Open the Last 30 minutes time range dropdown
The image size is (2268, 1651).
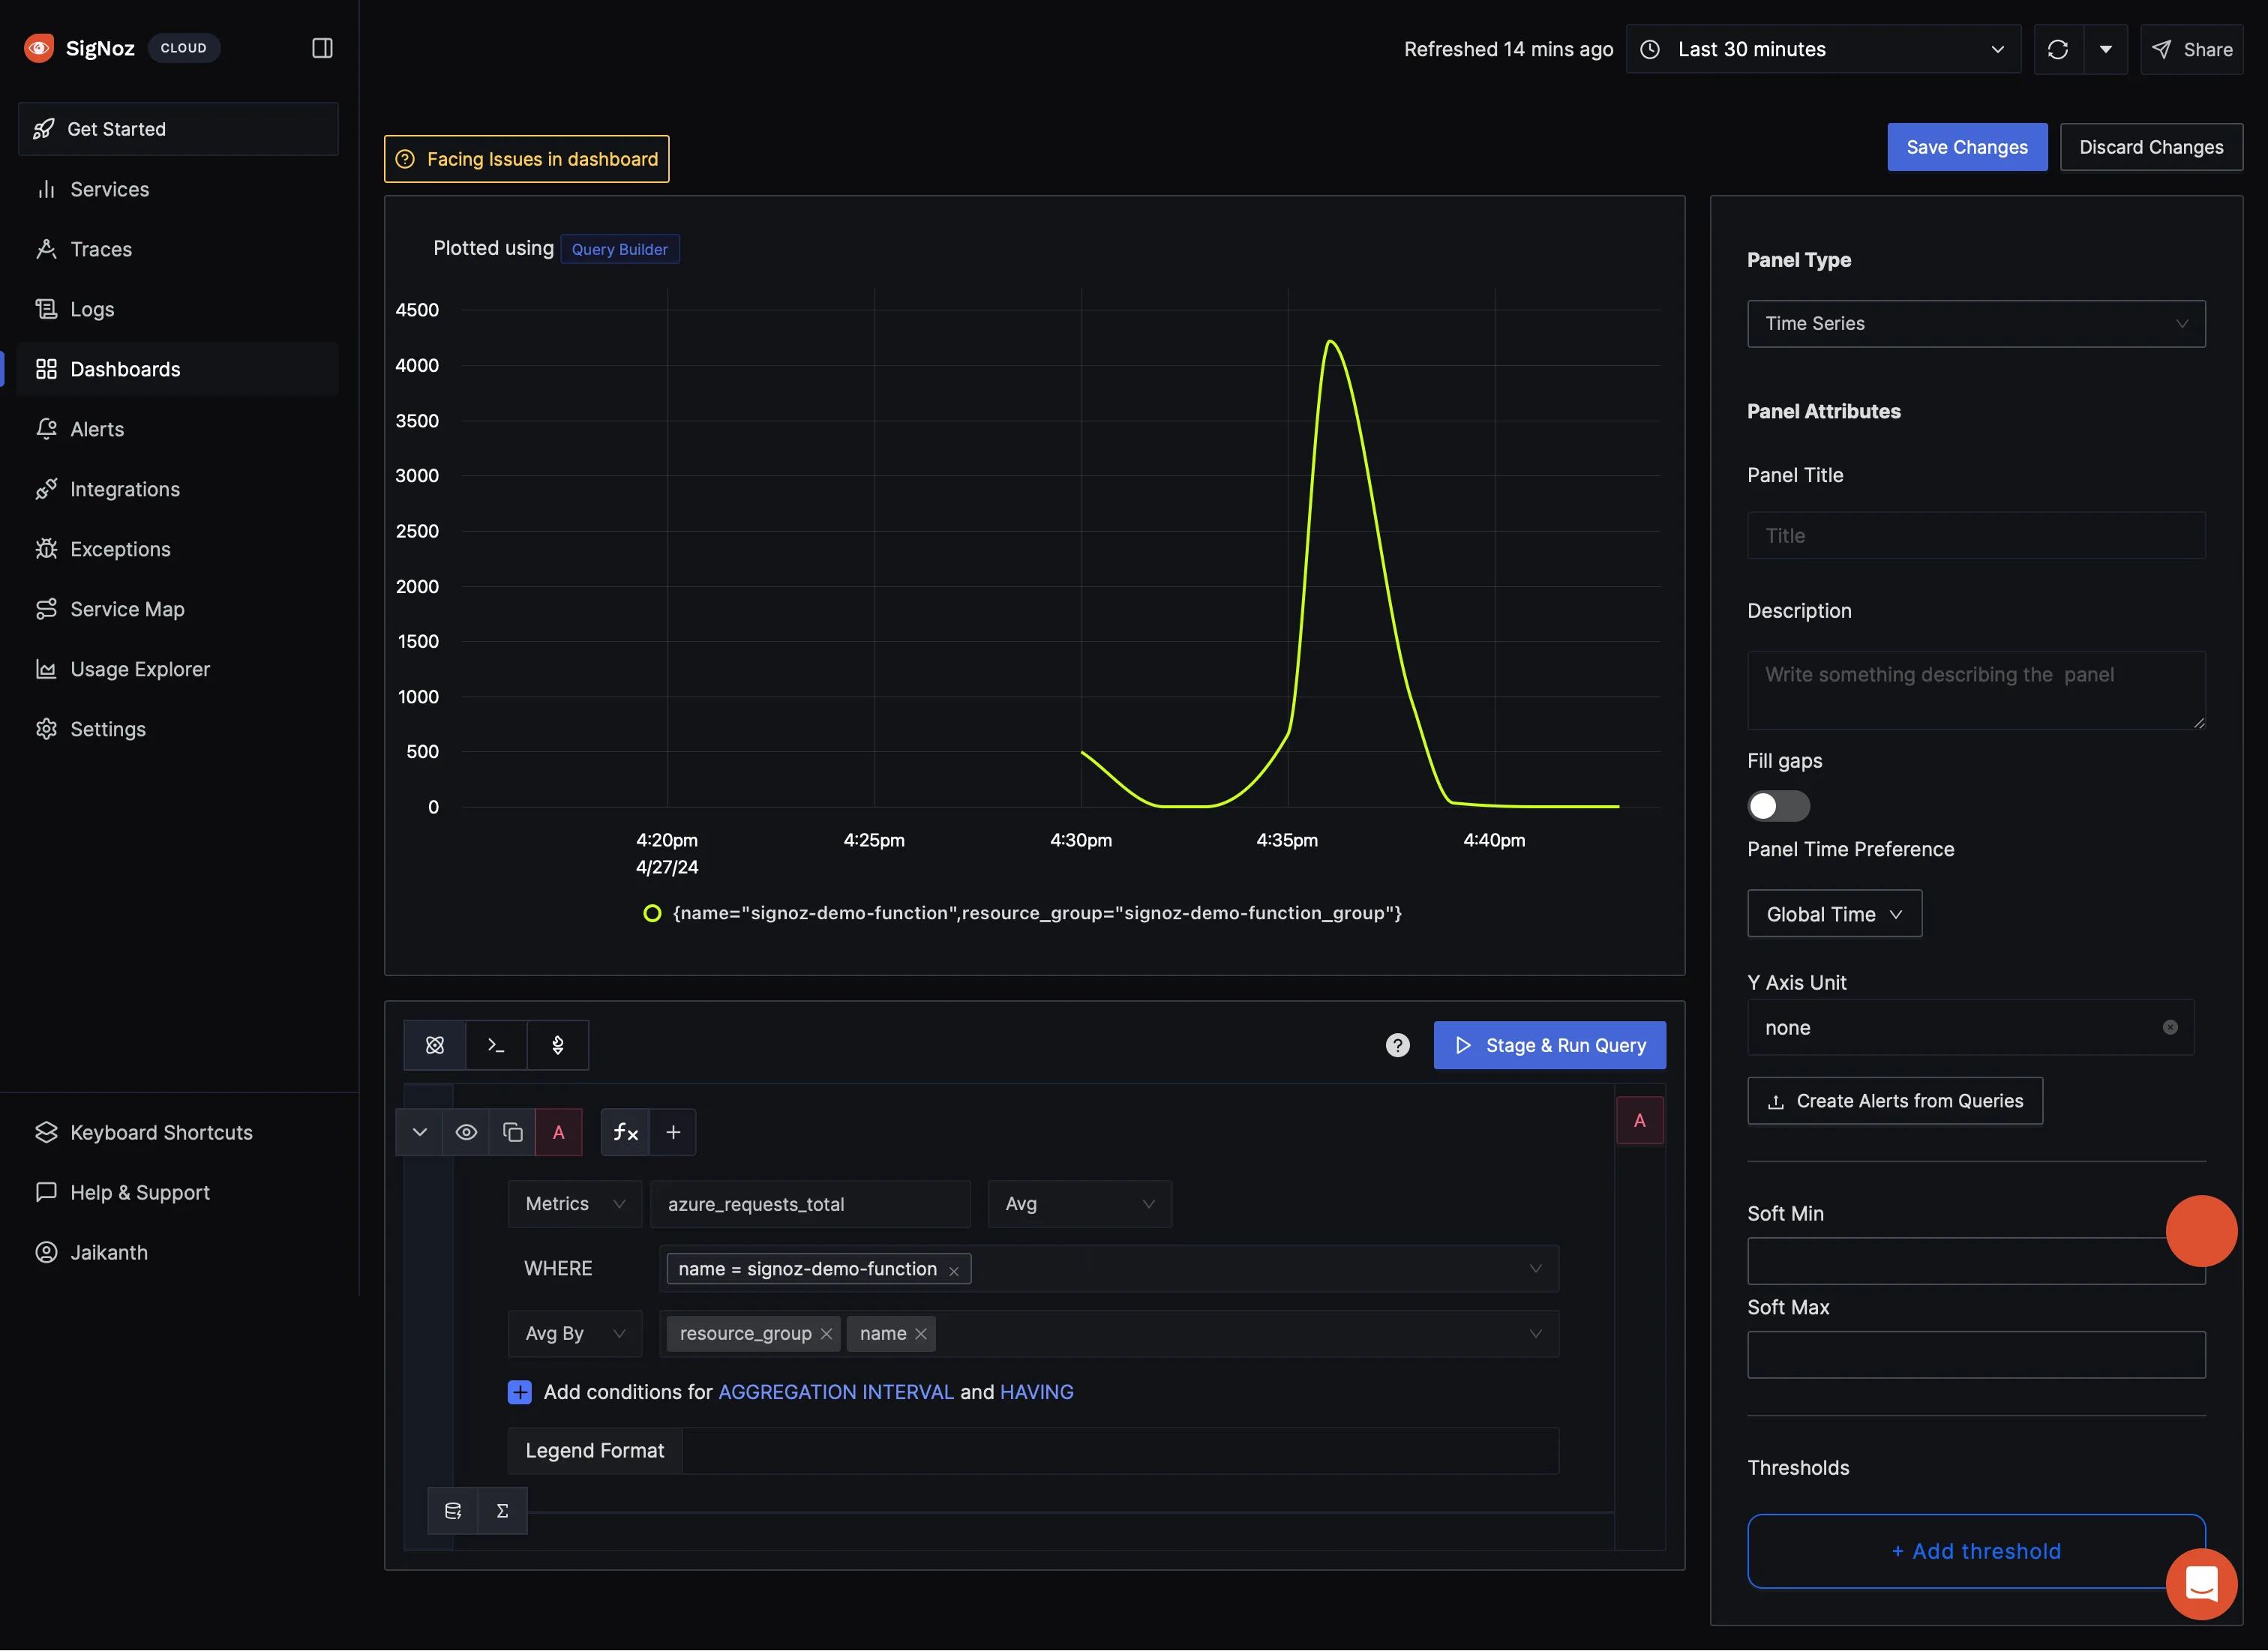click(x=1823, y=49)
